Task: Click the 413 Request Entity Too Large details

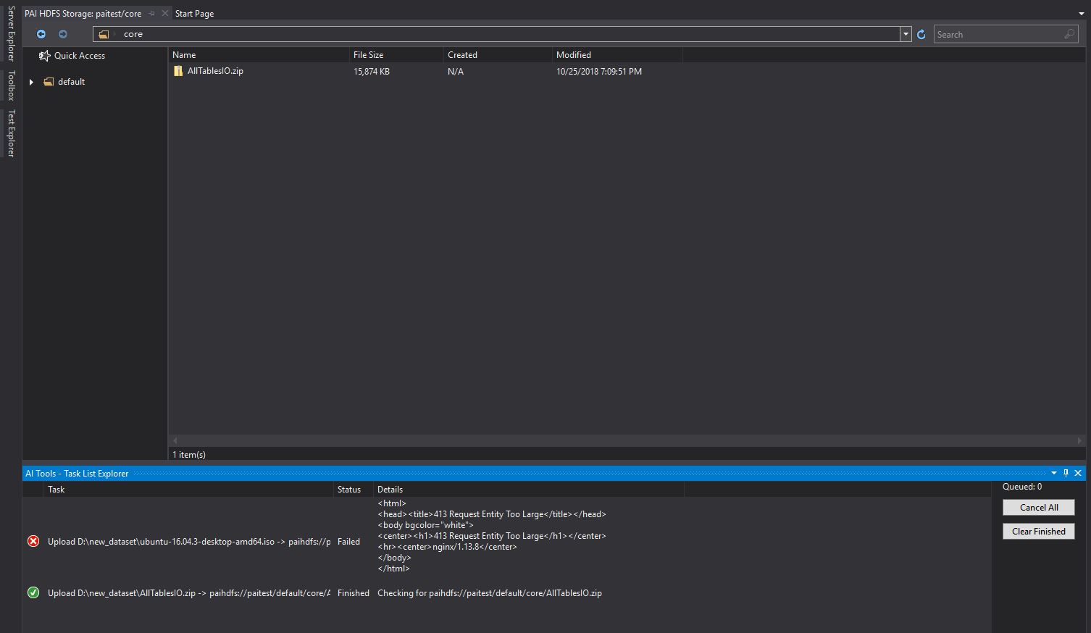Action: (492, 536)
